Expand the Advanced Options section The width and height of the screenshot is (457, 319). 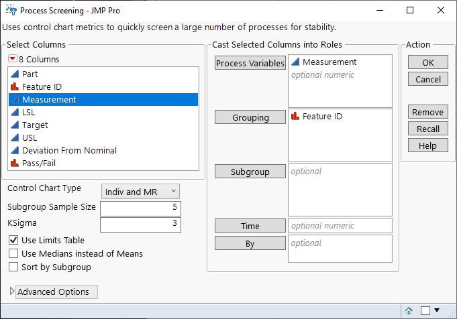click(x=11, y=292)
